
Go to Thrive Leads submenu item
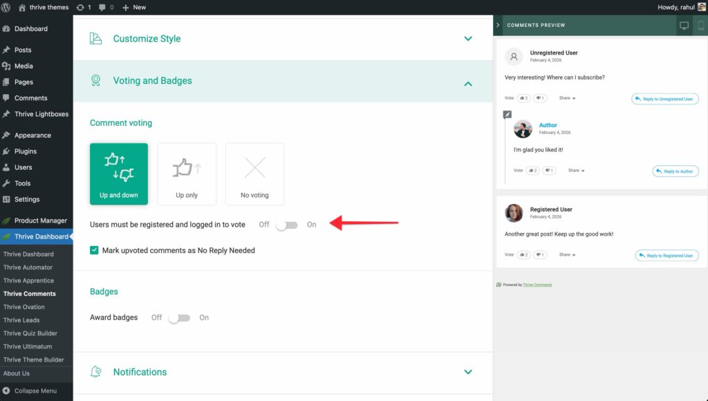21,320
